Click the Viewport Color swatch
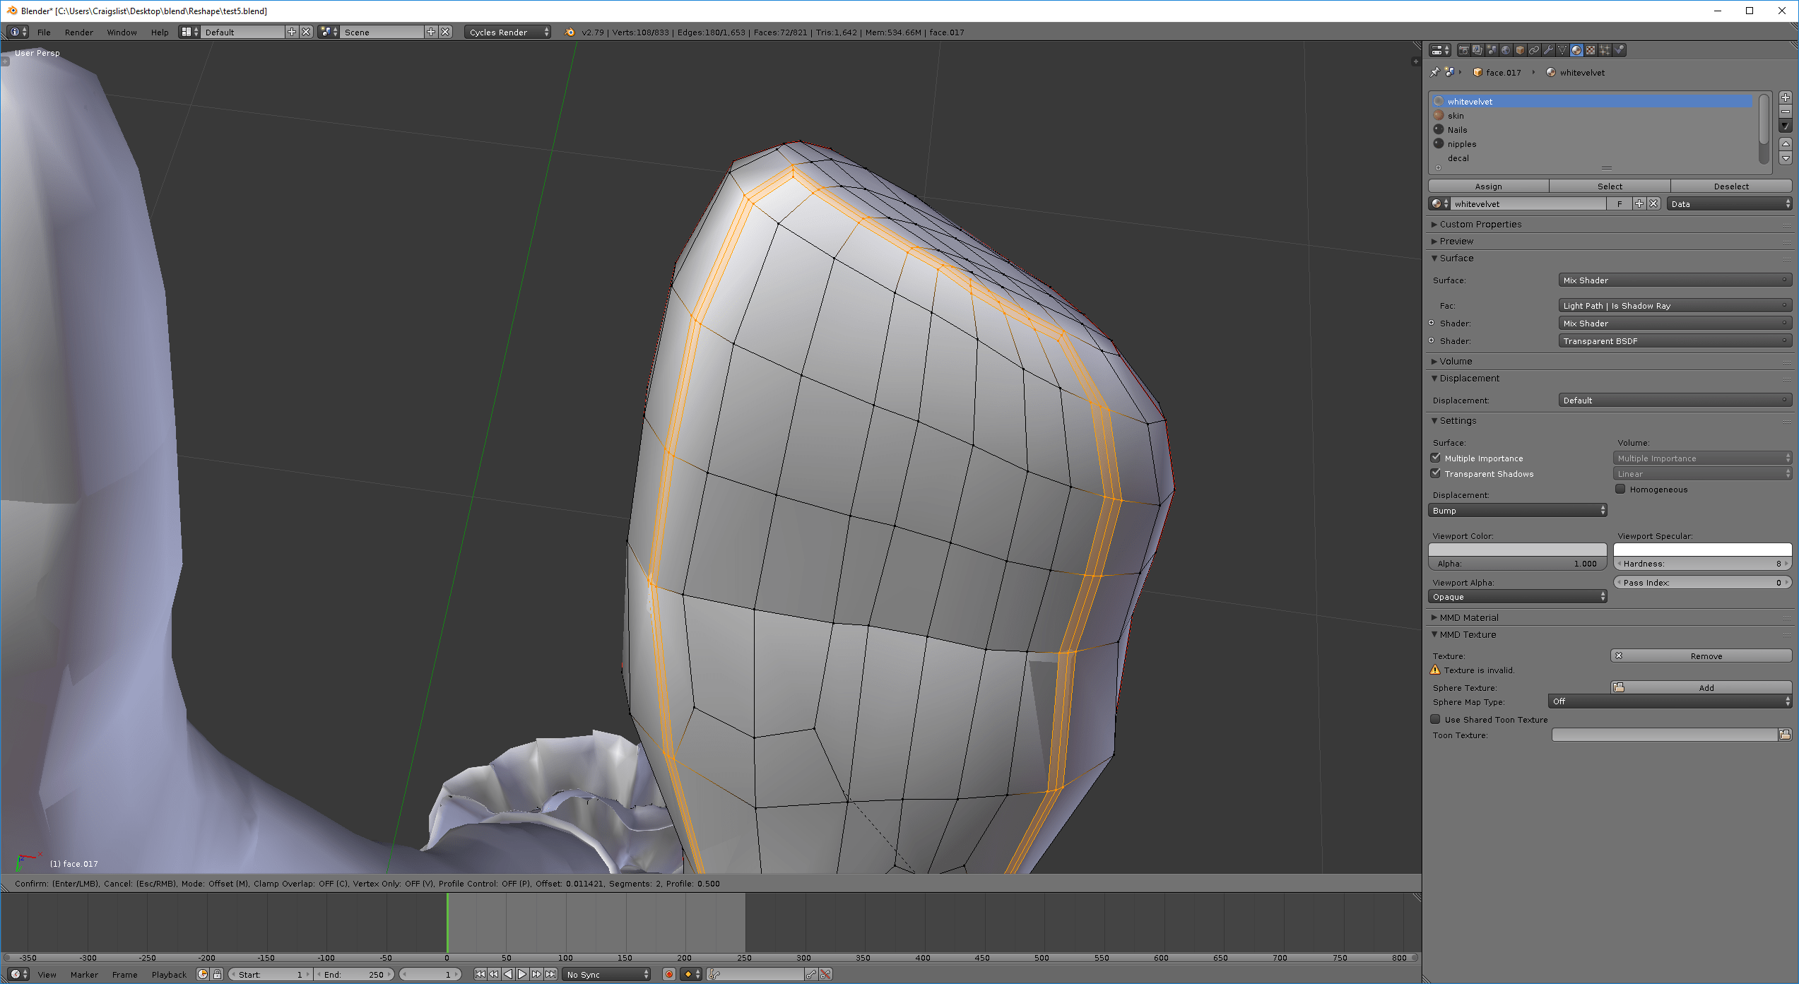This screenshot has width=1799, height=984. coord(1517,550)
